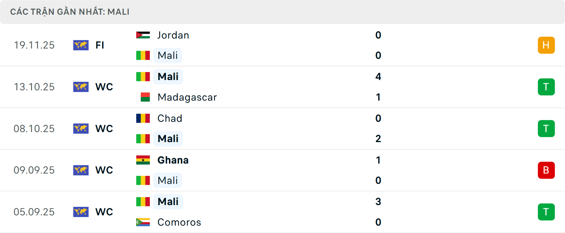Click the Jordan flag icon
This screenshot has width=565, height=233.
(x=143, y=35)
